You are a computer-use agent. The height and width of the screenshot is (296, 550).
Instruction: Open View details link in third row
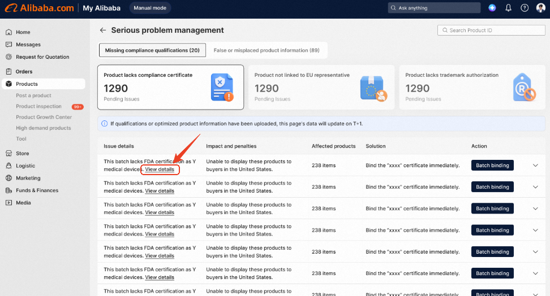pyautogui.click(x=160, y=212)
